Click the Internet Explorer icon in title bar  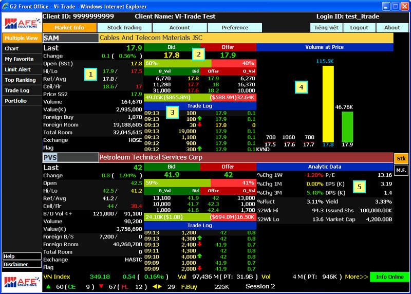[x=5, y=6]
